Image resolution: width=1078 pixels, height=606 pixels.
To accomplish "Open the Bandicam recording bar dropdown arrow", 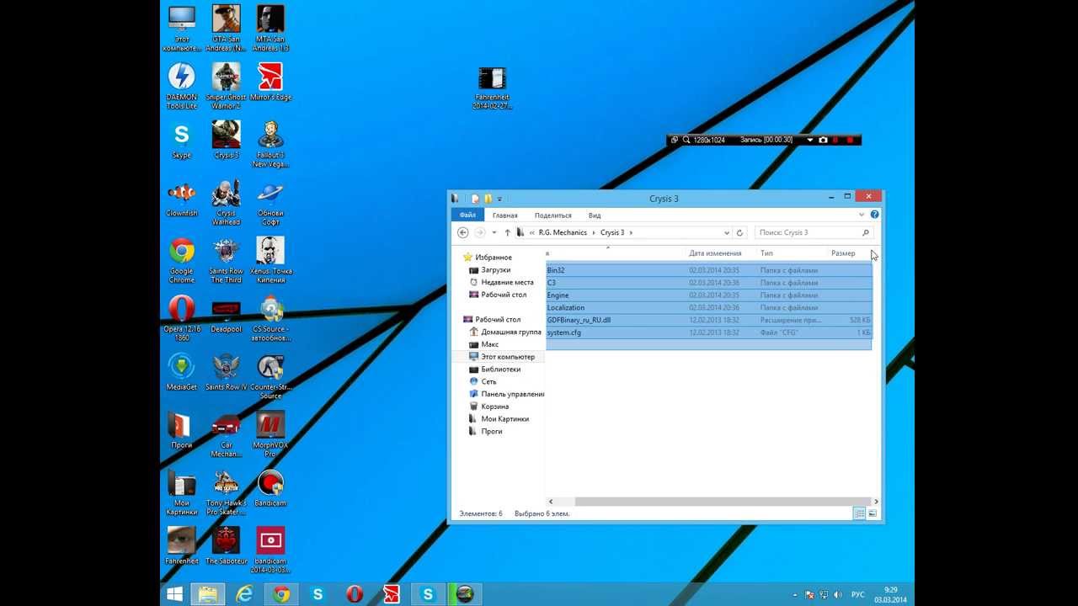I will coord(810,140).
